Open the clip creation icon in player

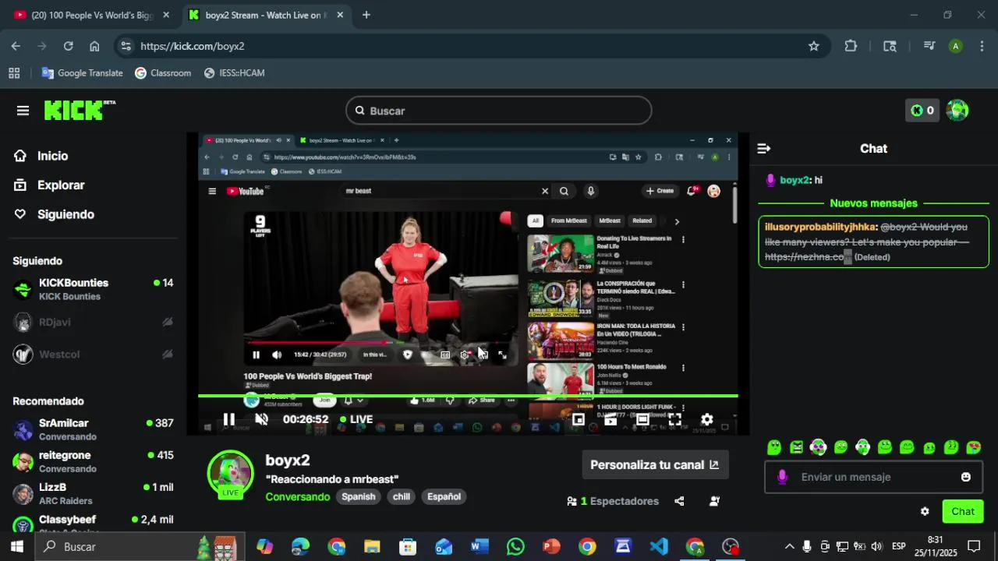[x=610, y=419]
